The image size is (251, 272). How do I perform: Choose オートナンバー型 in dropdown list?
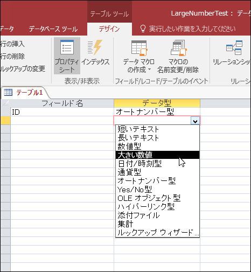(x=157, y=181)
